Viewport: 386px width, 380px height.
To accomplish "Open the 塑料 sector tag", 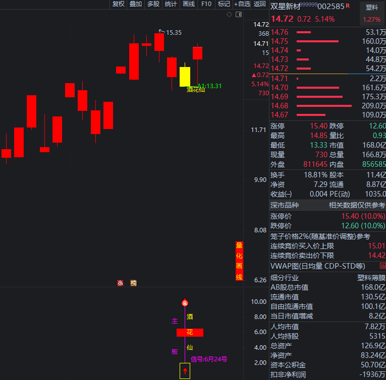I will pos(372,8).
